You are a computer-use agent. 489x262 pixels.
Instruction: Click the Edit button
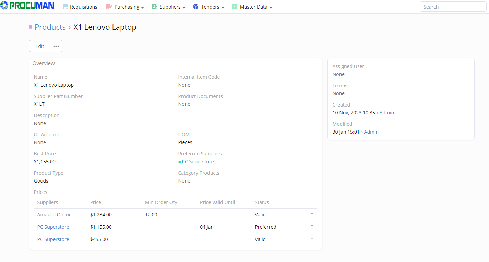pyautogui.click(x=40, y=46)
